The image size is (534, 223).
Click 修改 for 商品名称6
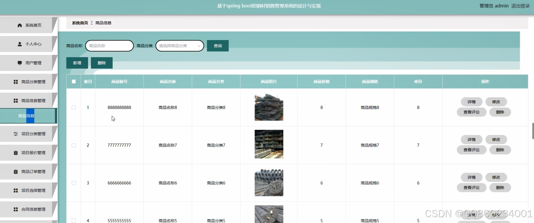[496, 178]
